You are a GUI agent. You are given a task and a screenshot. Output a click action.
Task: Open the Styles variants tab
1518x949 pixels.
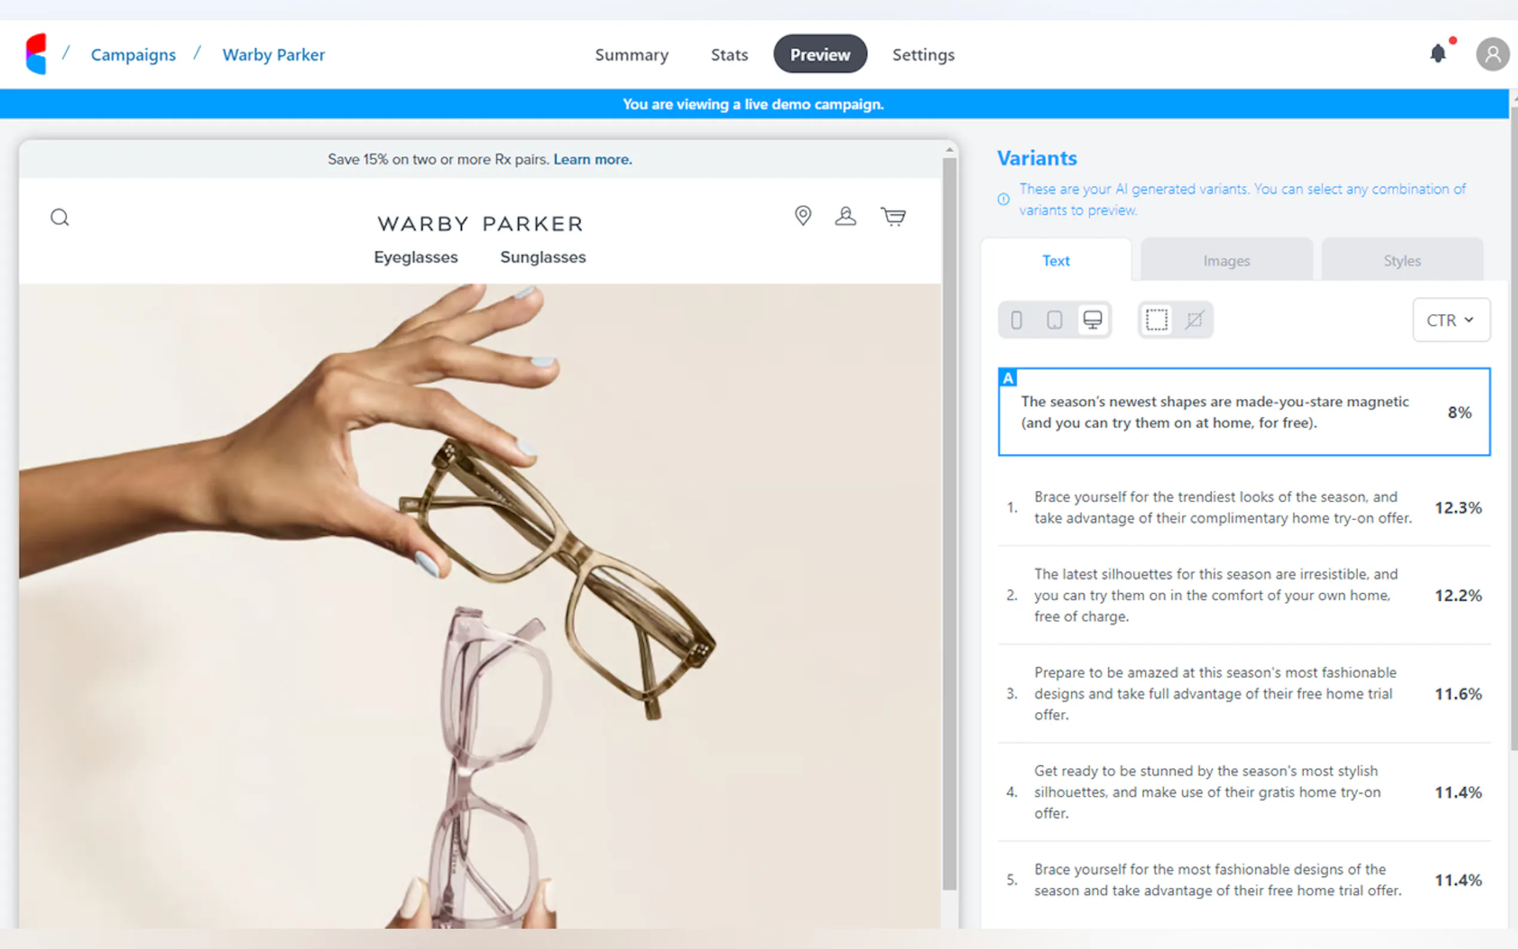pyautogui.click(x=1402, y=260)
